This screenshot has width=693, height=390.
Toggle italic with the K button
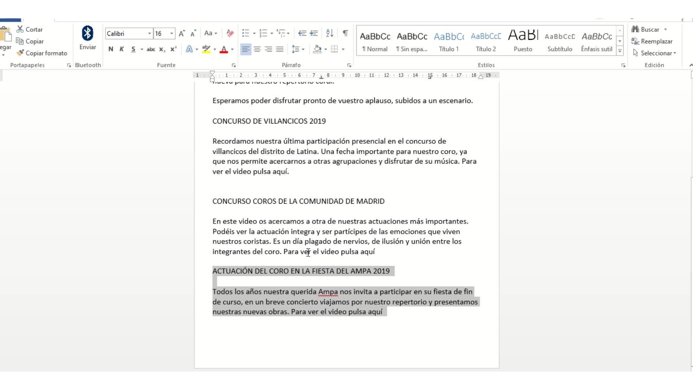[122, 49]
